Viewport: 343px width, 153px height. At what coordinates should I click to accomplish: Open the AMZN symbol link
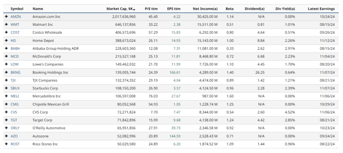point(16,17)
